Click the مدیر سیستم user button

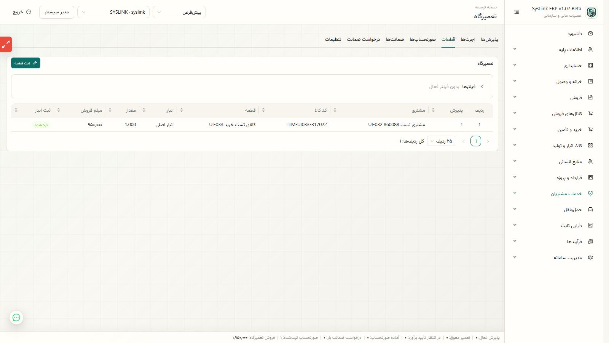coord(57,12)
